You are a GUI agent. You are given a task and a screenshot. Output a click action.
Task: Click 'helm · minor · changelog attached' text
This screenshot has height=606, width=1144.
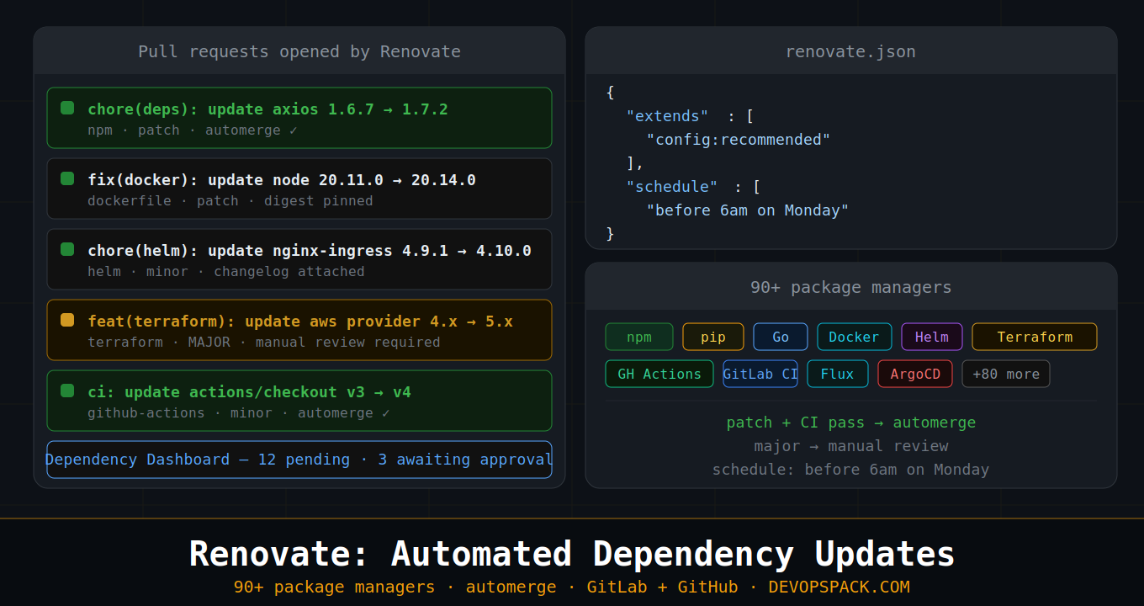coord(226,272)
